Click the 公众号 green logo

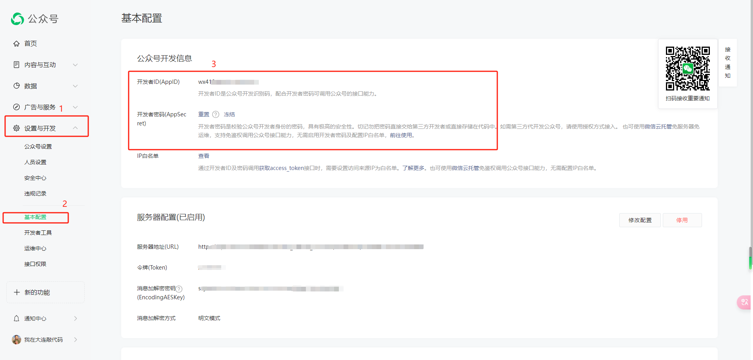pos(17,19)
